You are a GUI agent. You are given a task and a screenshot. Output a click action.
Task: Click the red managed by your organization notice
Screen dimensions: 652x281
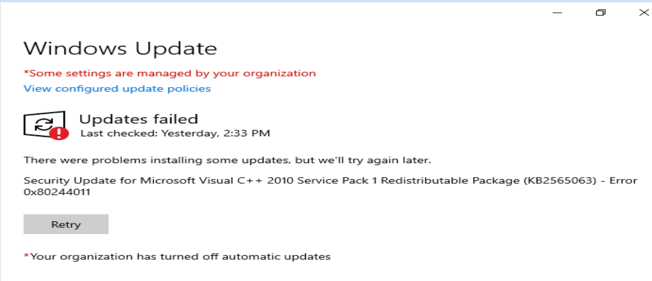pos(171,73)
